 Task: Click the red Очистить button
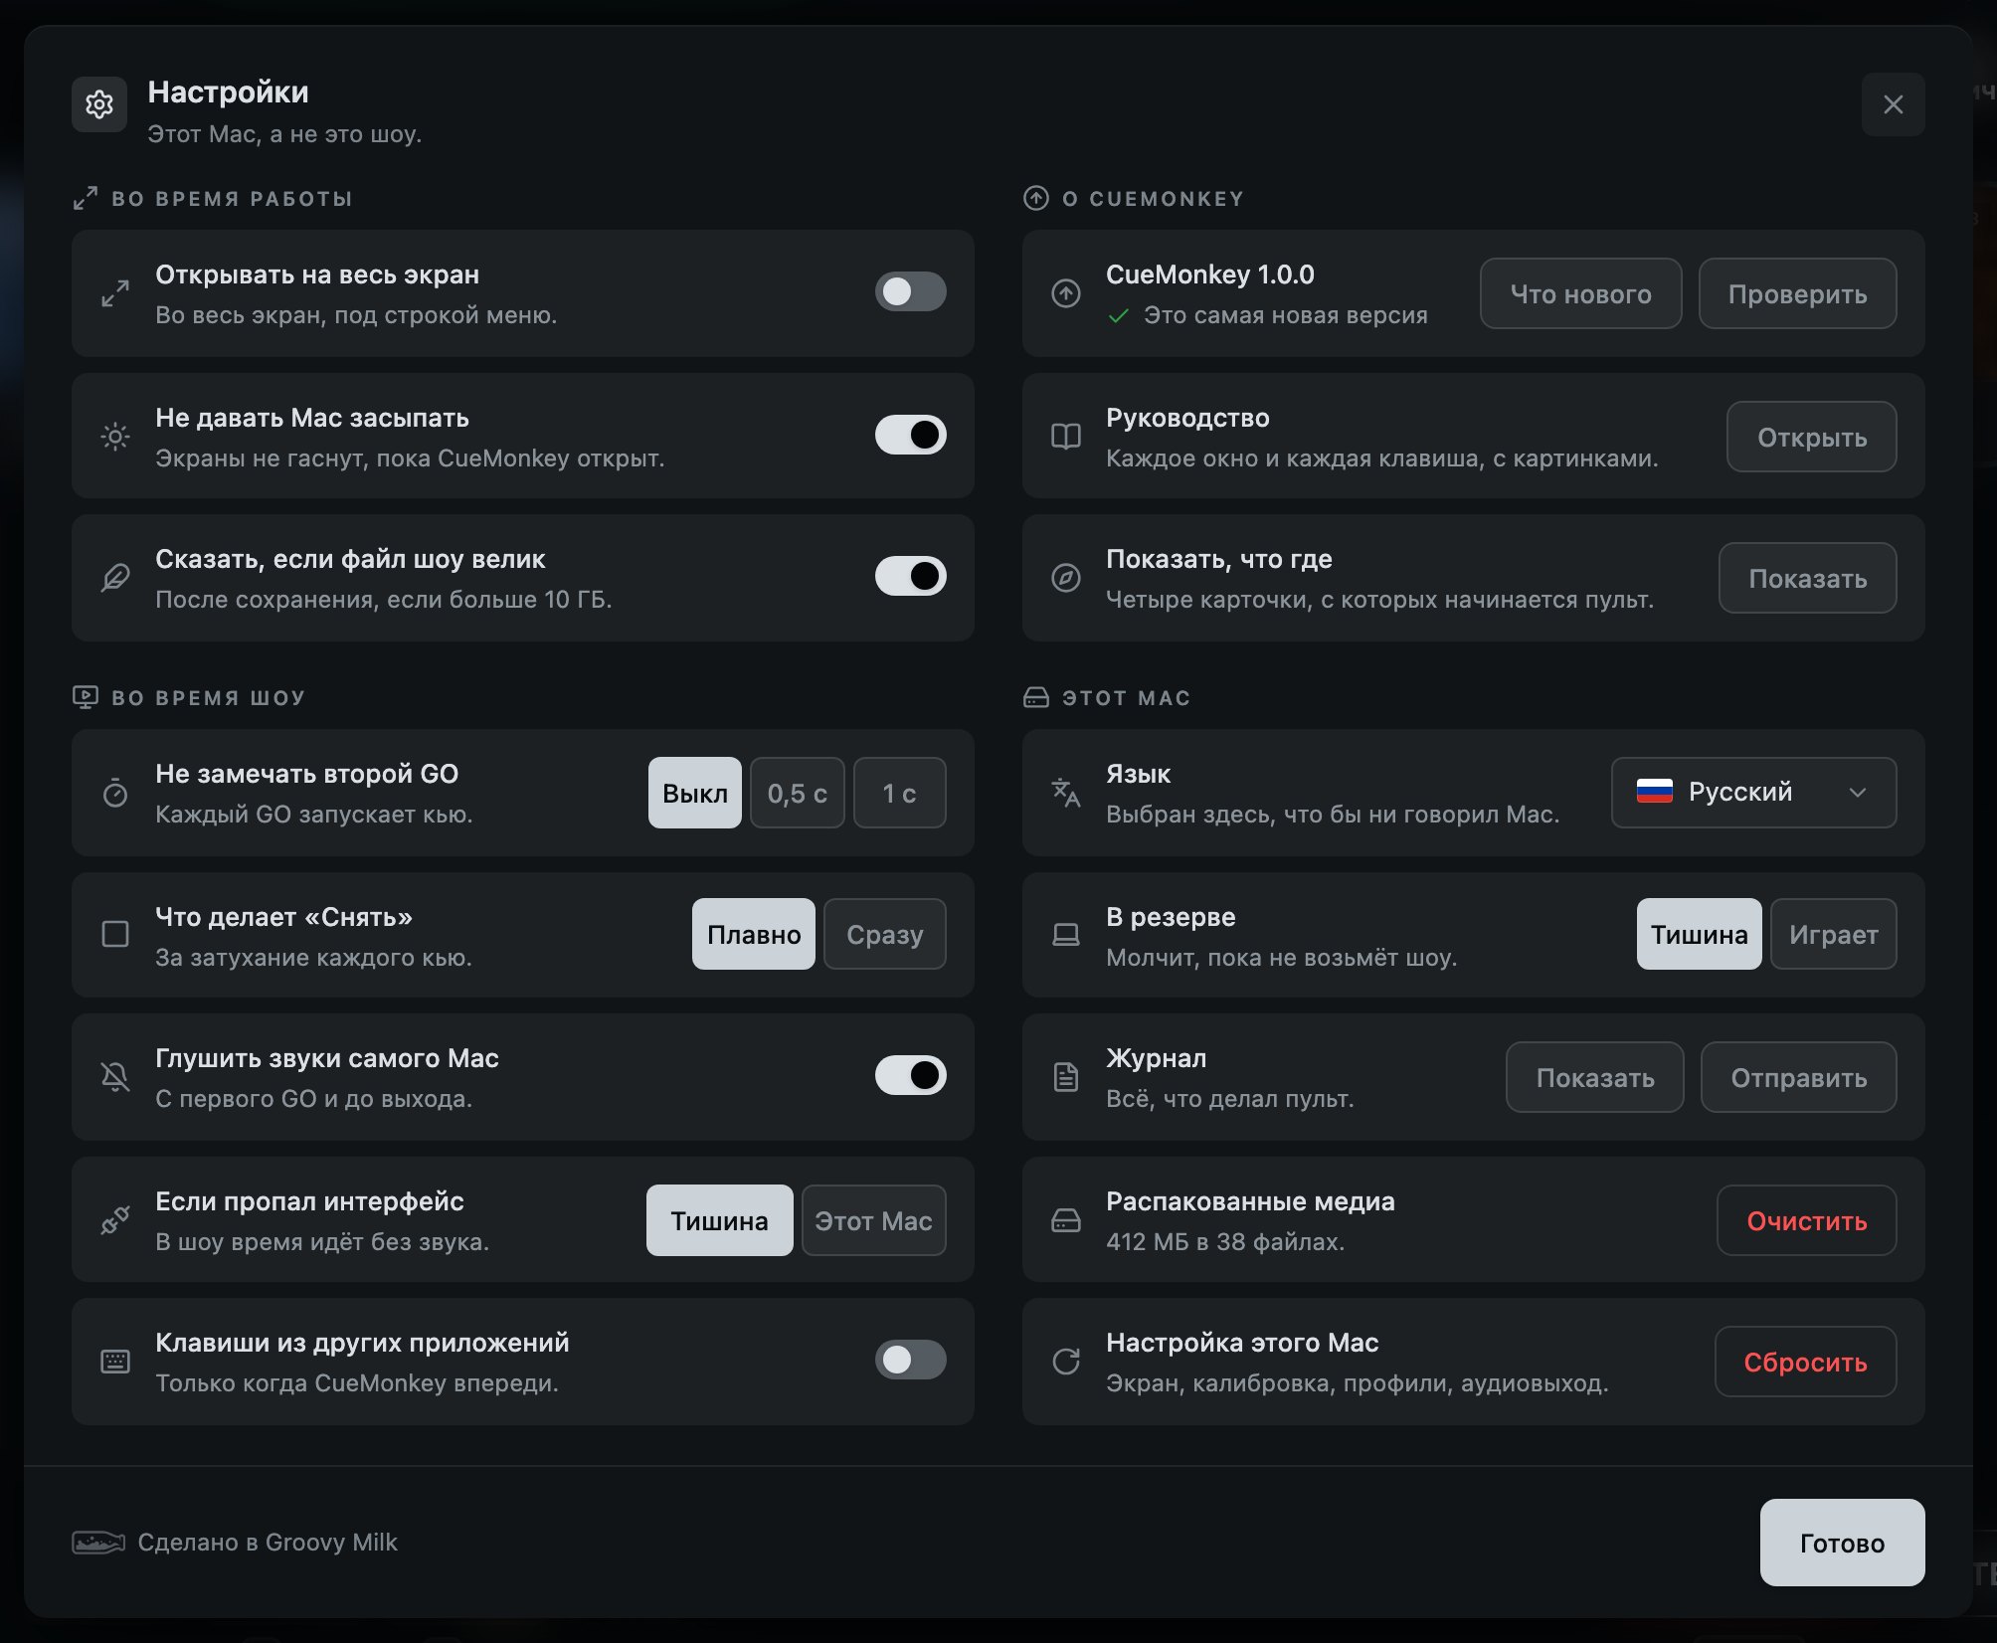tap(1807, 1220)
